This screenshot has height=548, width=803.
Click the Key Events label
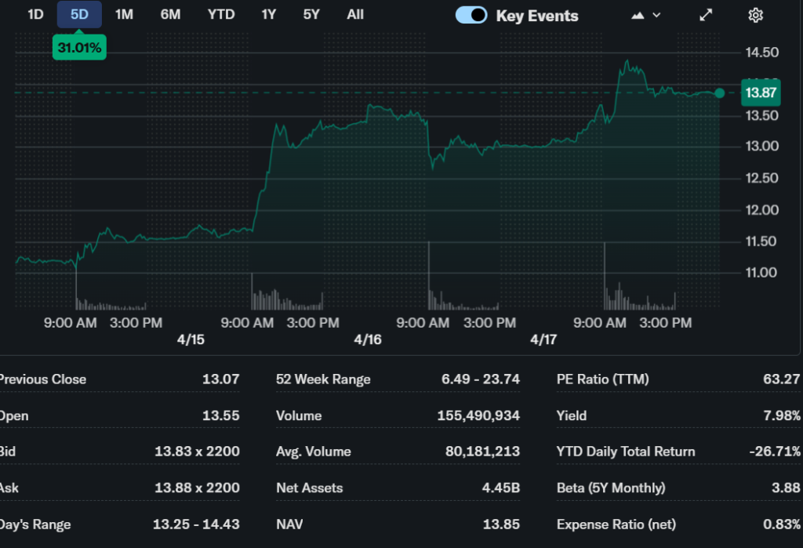537,16
